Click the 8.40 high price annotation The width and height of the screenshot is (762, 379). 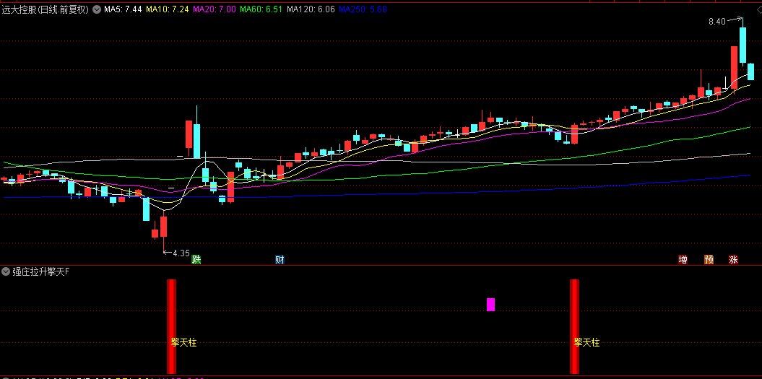coord(716,22)
